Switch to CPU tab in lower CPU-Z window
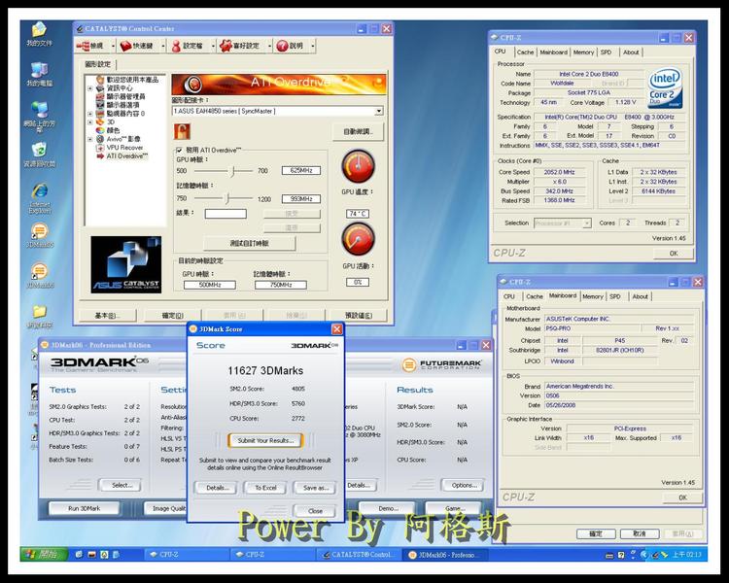The width and height of the screenshot is (729, 583). (x=509, y=296)
